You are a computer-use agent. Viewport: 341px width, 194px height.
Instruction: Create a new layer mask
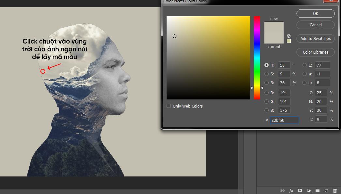coord(300,190)
